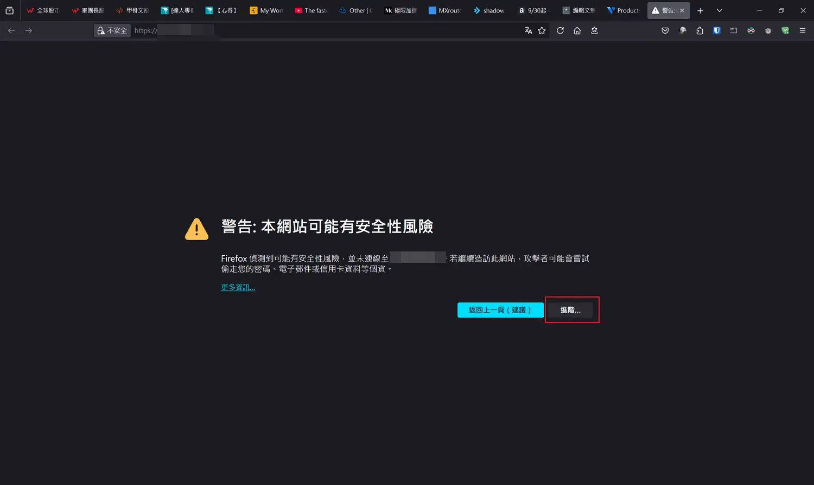Open a new tab with plus button
The width and height of the screenshot is (814, 485).
coord(700,11)
